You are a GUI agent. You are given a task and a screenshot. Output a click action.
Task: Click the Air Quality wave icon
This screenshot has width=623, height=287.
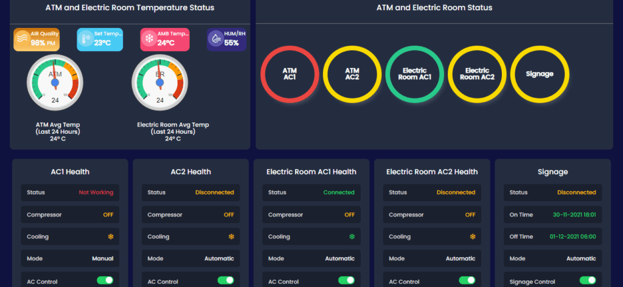point(23,40)
